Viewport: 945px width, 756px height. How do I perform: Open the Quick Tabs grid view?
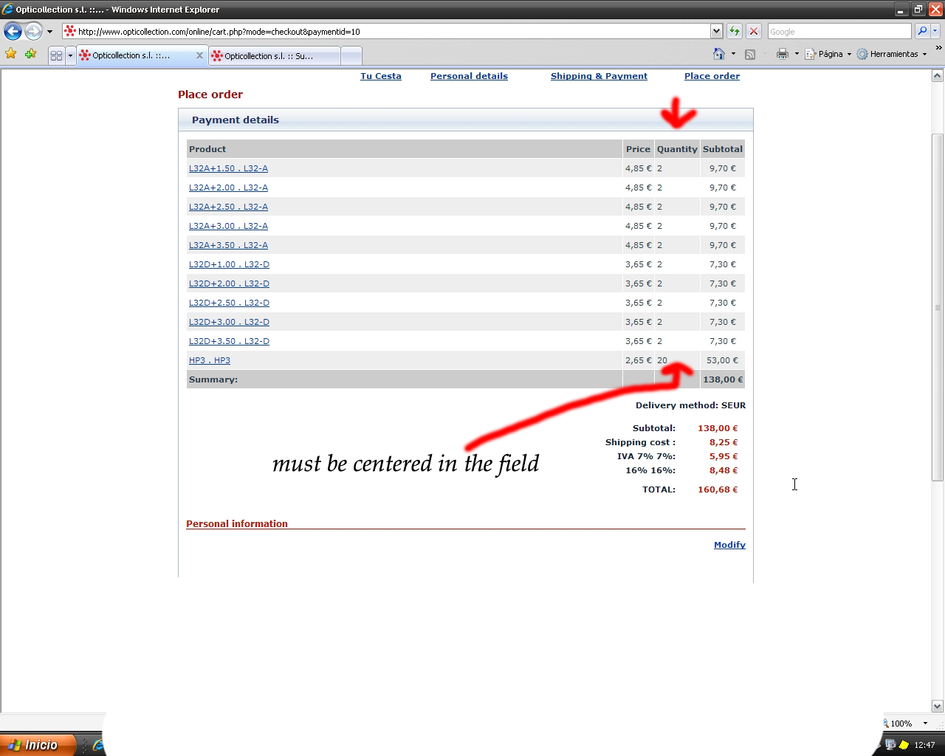click(56, 55)
